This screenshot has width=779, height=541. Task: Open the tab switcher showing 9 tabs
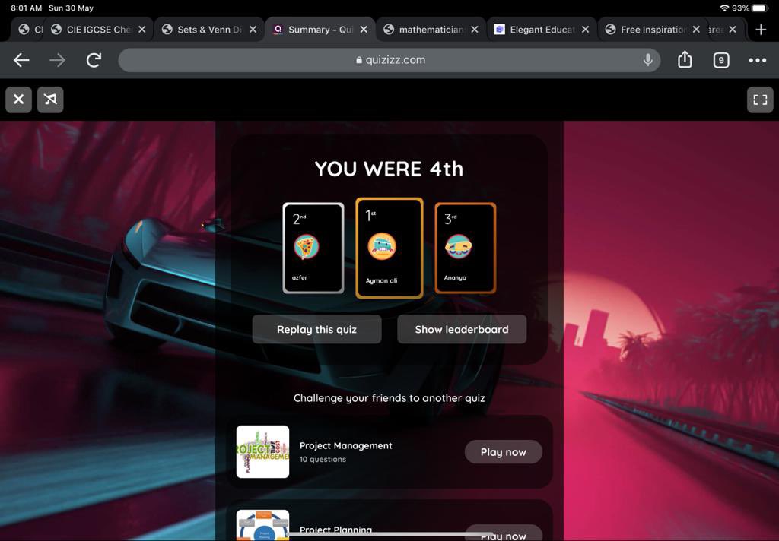pos(721,60)
